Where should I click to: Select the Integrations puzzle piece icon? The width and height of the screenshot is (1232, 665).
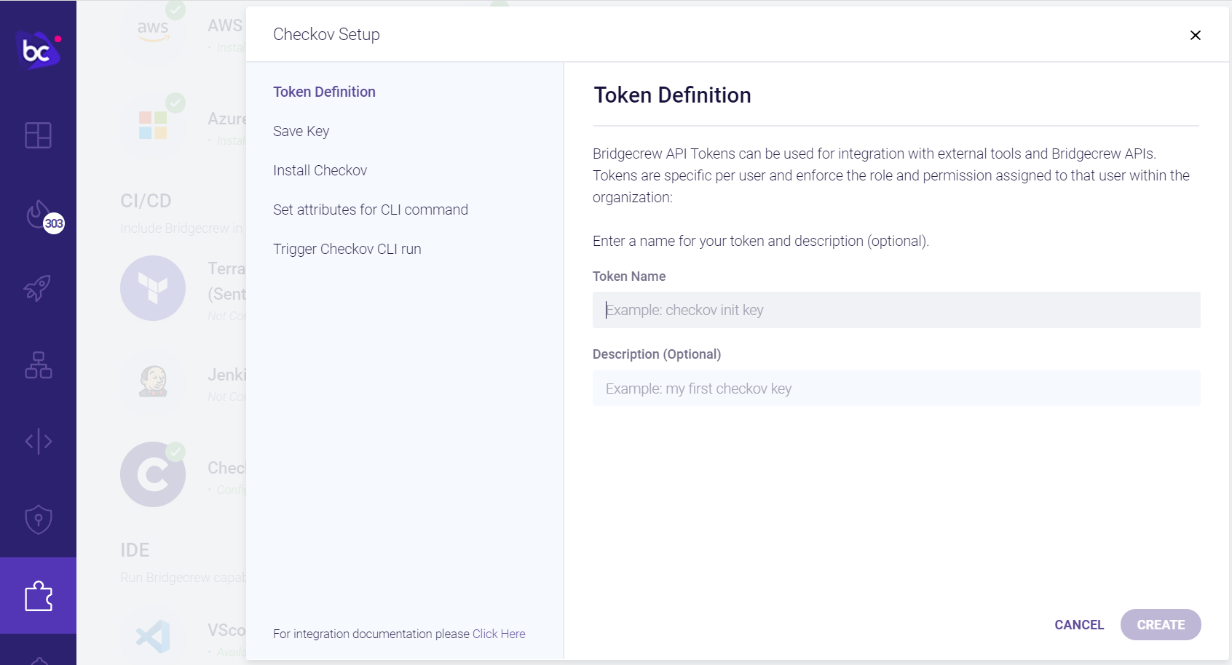point(38,596)
